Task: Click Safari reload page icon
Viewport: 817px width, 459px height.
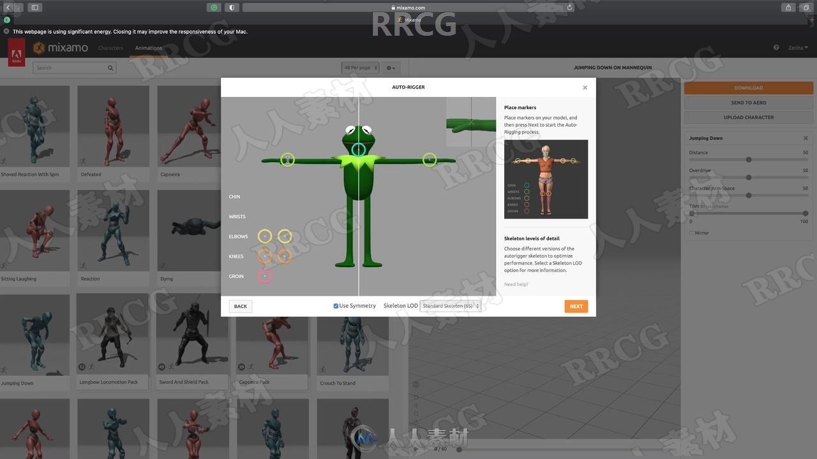Action: [569, 8]
